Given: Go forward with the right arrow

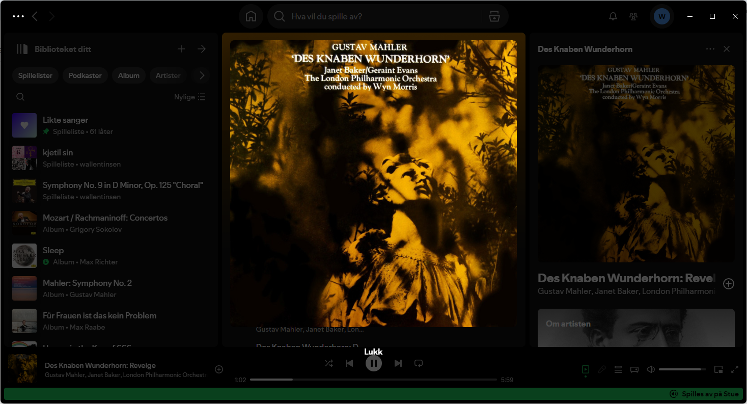Looking at the screenshot, I should pyautogui.click(x=51, y=16).
